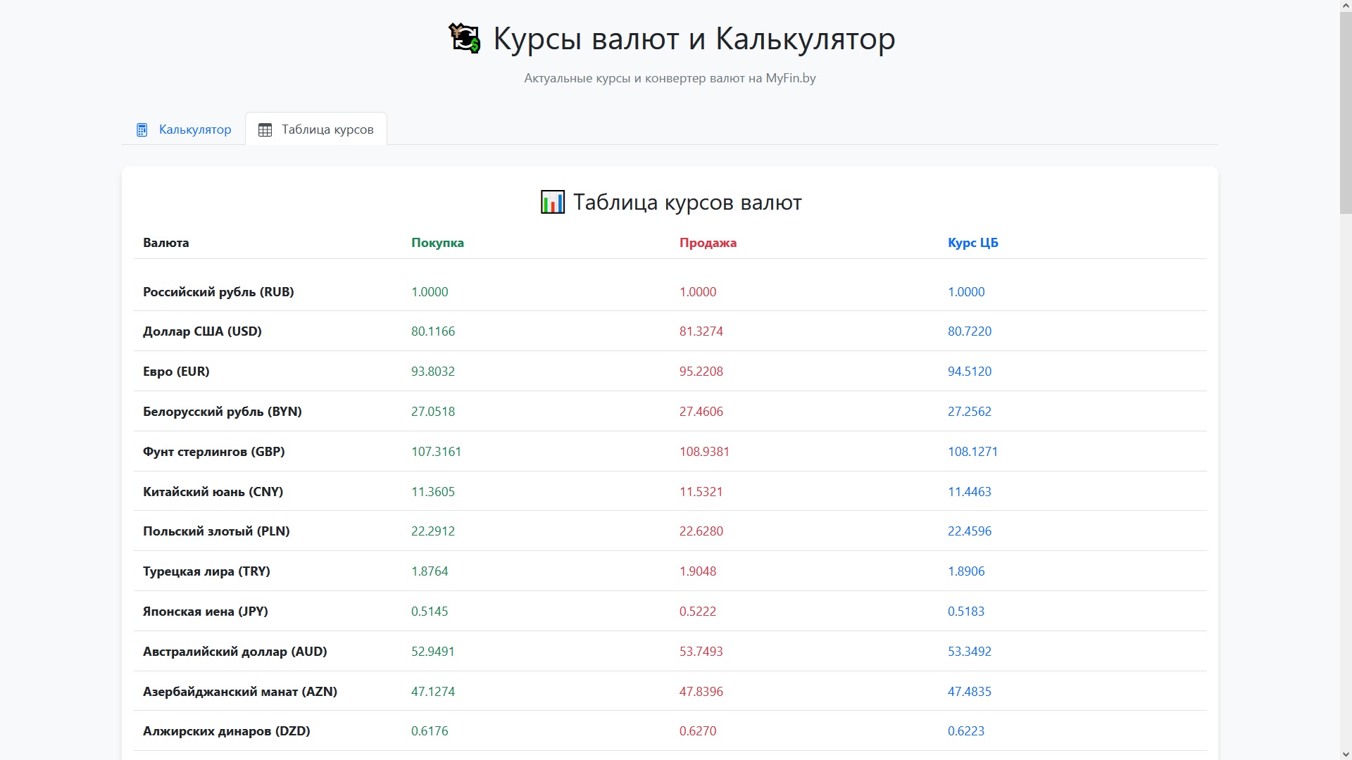
Task: Click the Курсы валют и Калькулятор heading
Action: [x=694, y=38]
